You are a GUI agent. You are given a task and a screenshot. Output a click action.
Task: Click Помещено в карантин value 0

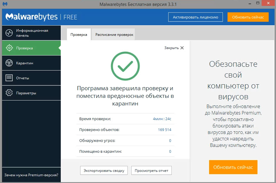170,152
